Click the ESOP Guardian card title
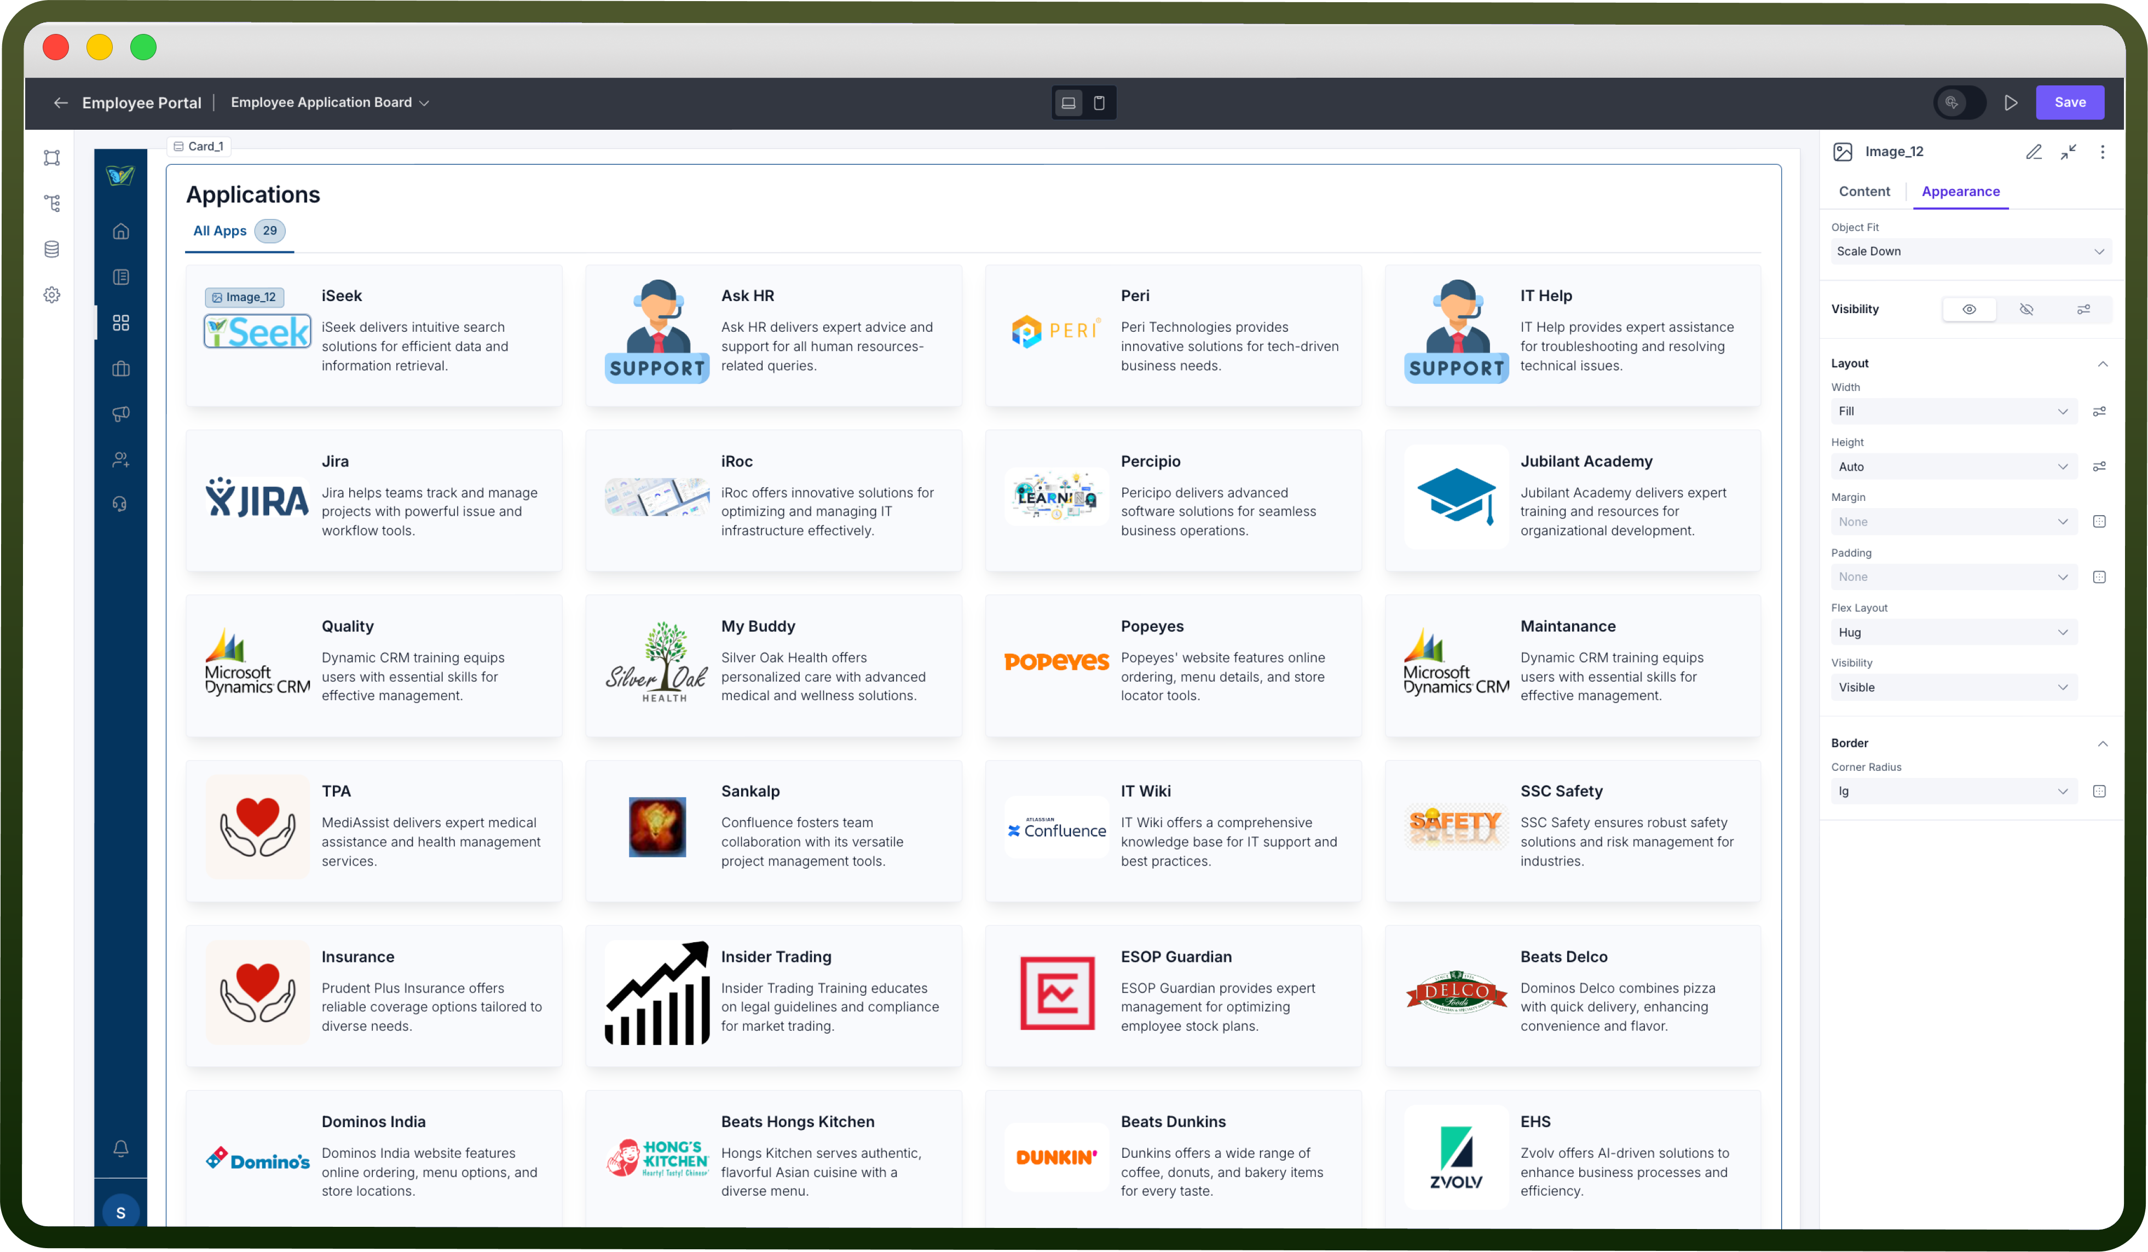The width and height of the screenshot is (2148, 1252). [1175, 957]
